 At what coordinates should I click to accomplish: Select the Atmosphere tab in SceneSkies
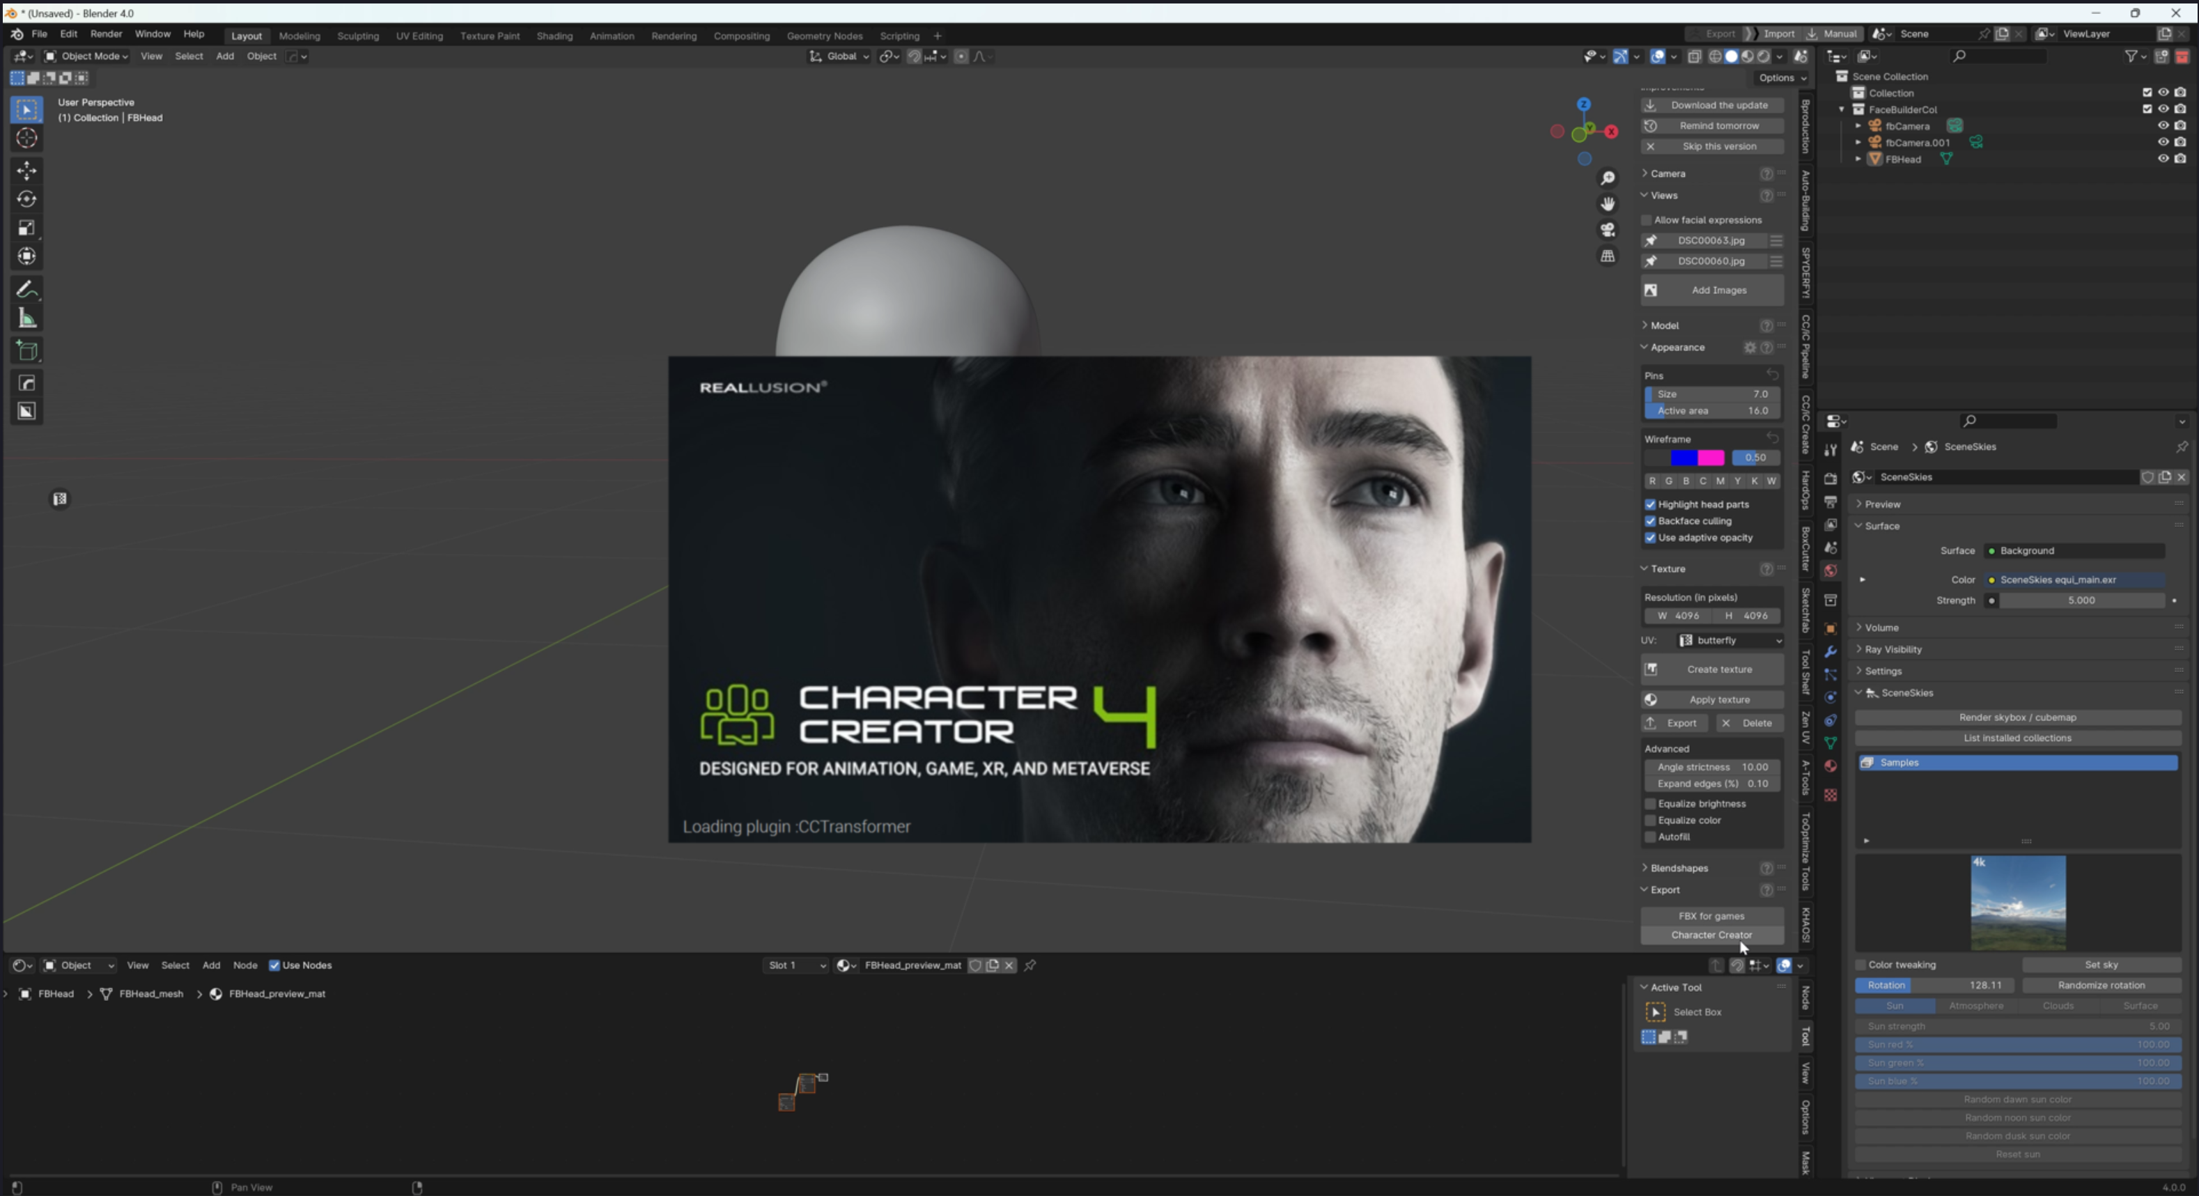pyautogui.click(x=1975, y=1006)
